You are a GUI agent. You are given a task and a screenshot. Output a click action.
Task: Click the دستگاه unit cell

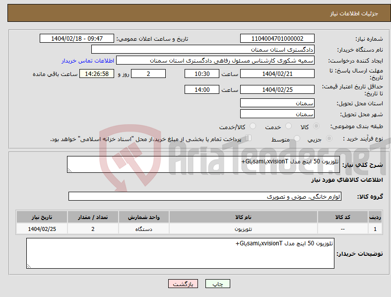pos(144,229)
